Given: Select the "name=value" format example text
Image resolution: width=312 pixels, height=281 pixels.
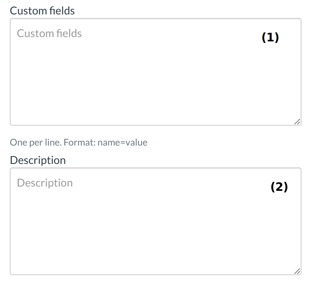Looking at the screenshot, I should [122, 142].
